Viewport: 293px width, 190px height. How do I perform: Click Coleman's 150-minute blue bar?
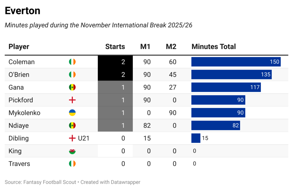point(236,62)
